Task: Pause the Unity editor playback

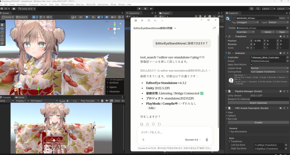Action: click(x=145, y=9)
